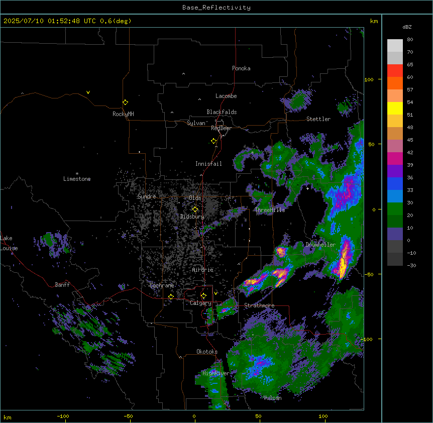
Task: Select the purple 36-39 dBZ legend swatch
Action: pos(395,171)
